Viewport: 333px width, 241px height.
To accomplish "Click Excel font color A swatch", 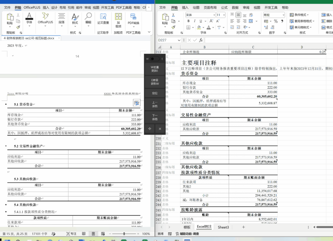I will click(x=209, y=27).
